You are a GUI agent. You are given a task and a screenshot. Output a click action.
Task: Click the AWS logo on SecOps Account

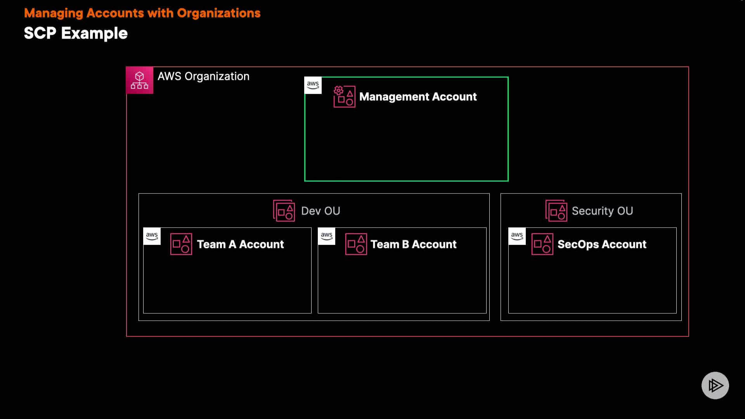tap(517, 236)
